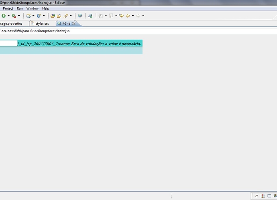Expand the External Tools dropdown arrow

[19, 16]
